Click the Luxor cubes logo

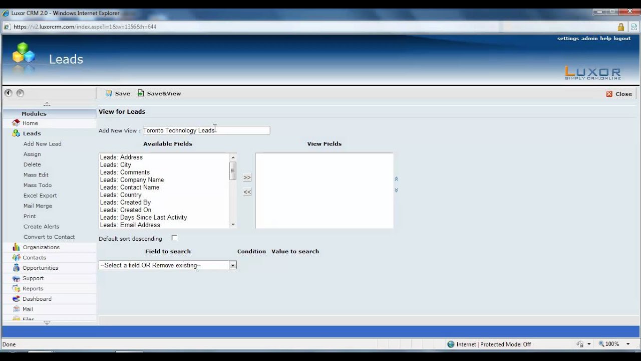(x=24, y=54)
